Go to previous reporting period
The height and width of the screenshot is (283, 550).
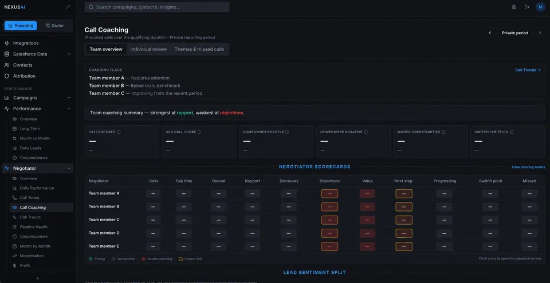pyautogui.click(x=490, y=33)
